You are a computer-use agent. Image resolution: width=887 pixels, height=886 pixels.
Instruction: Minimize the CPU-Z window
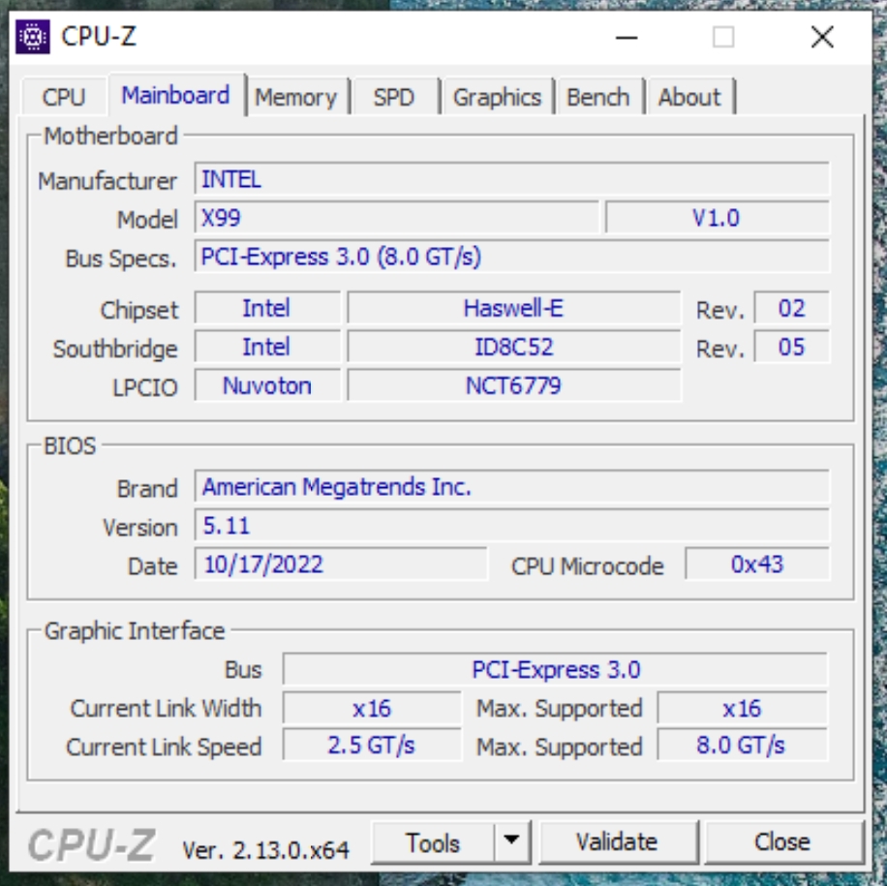[627, 38]
